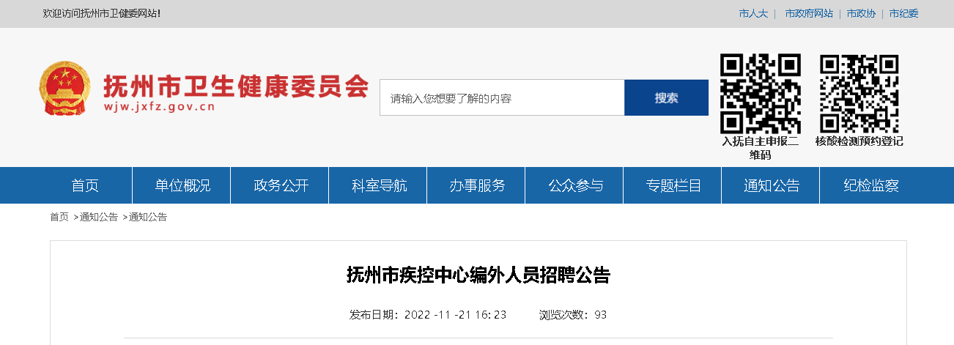
Task: Open 办事服务 navigation item
Action: pyautogui.click(x=476, y=185)
